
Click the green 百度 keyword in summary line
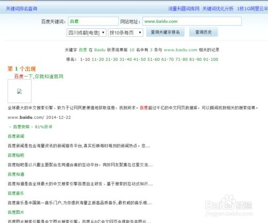point(83,50)
